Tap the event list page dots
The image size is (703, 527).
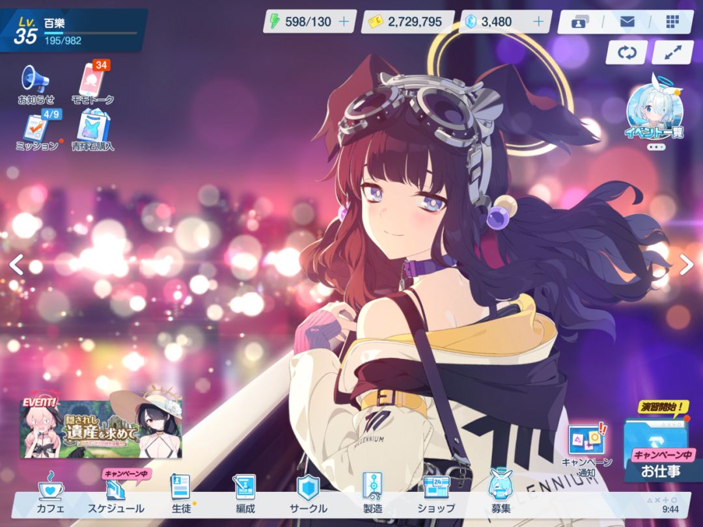click(x=656, y=147)
